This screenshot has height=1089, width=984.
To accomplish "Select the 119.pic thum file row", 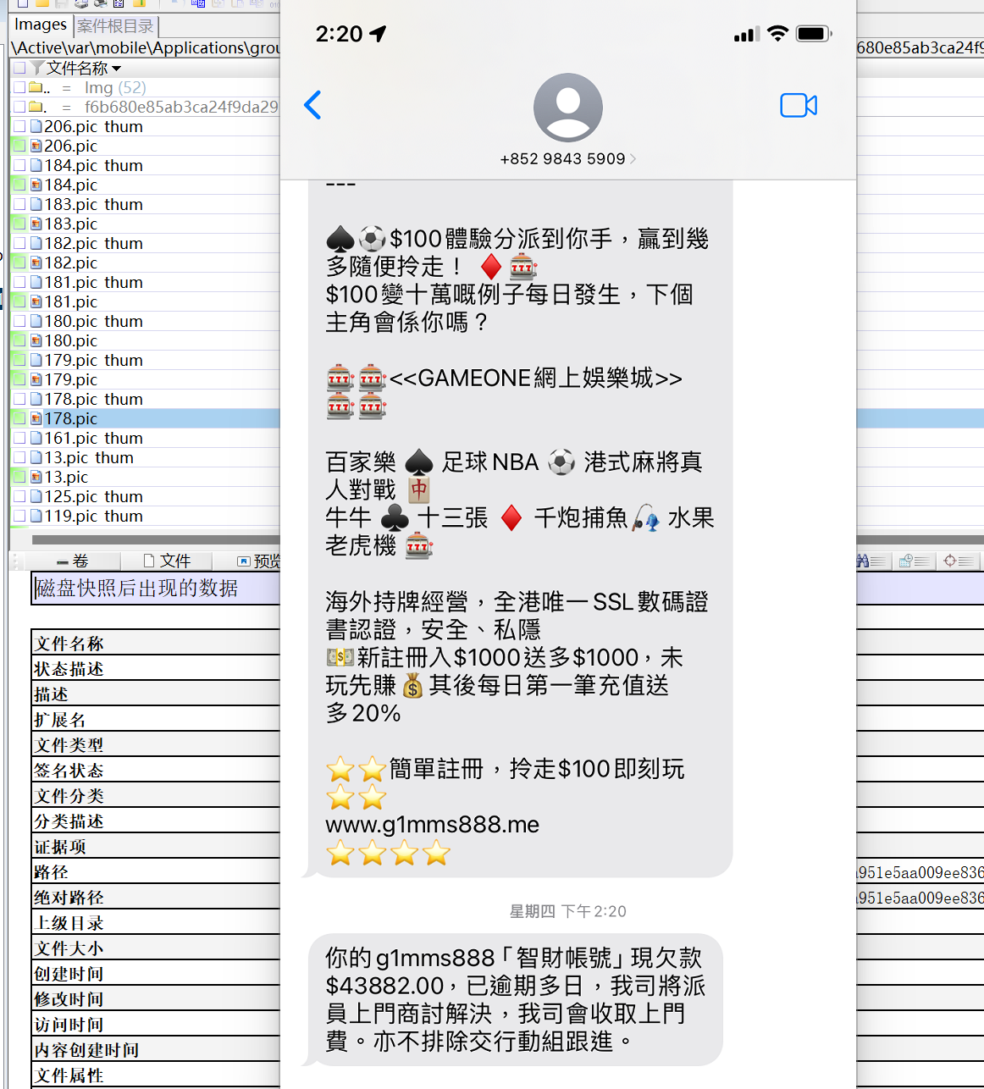I will pyautogui.click(x=145, y=516).
